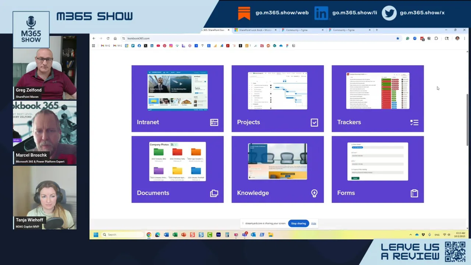Click the Documents copy icon
This screenshot has width=471, height=265.
[214, 193]
